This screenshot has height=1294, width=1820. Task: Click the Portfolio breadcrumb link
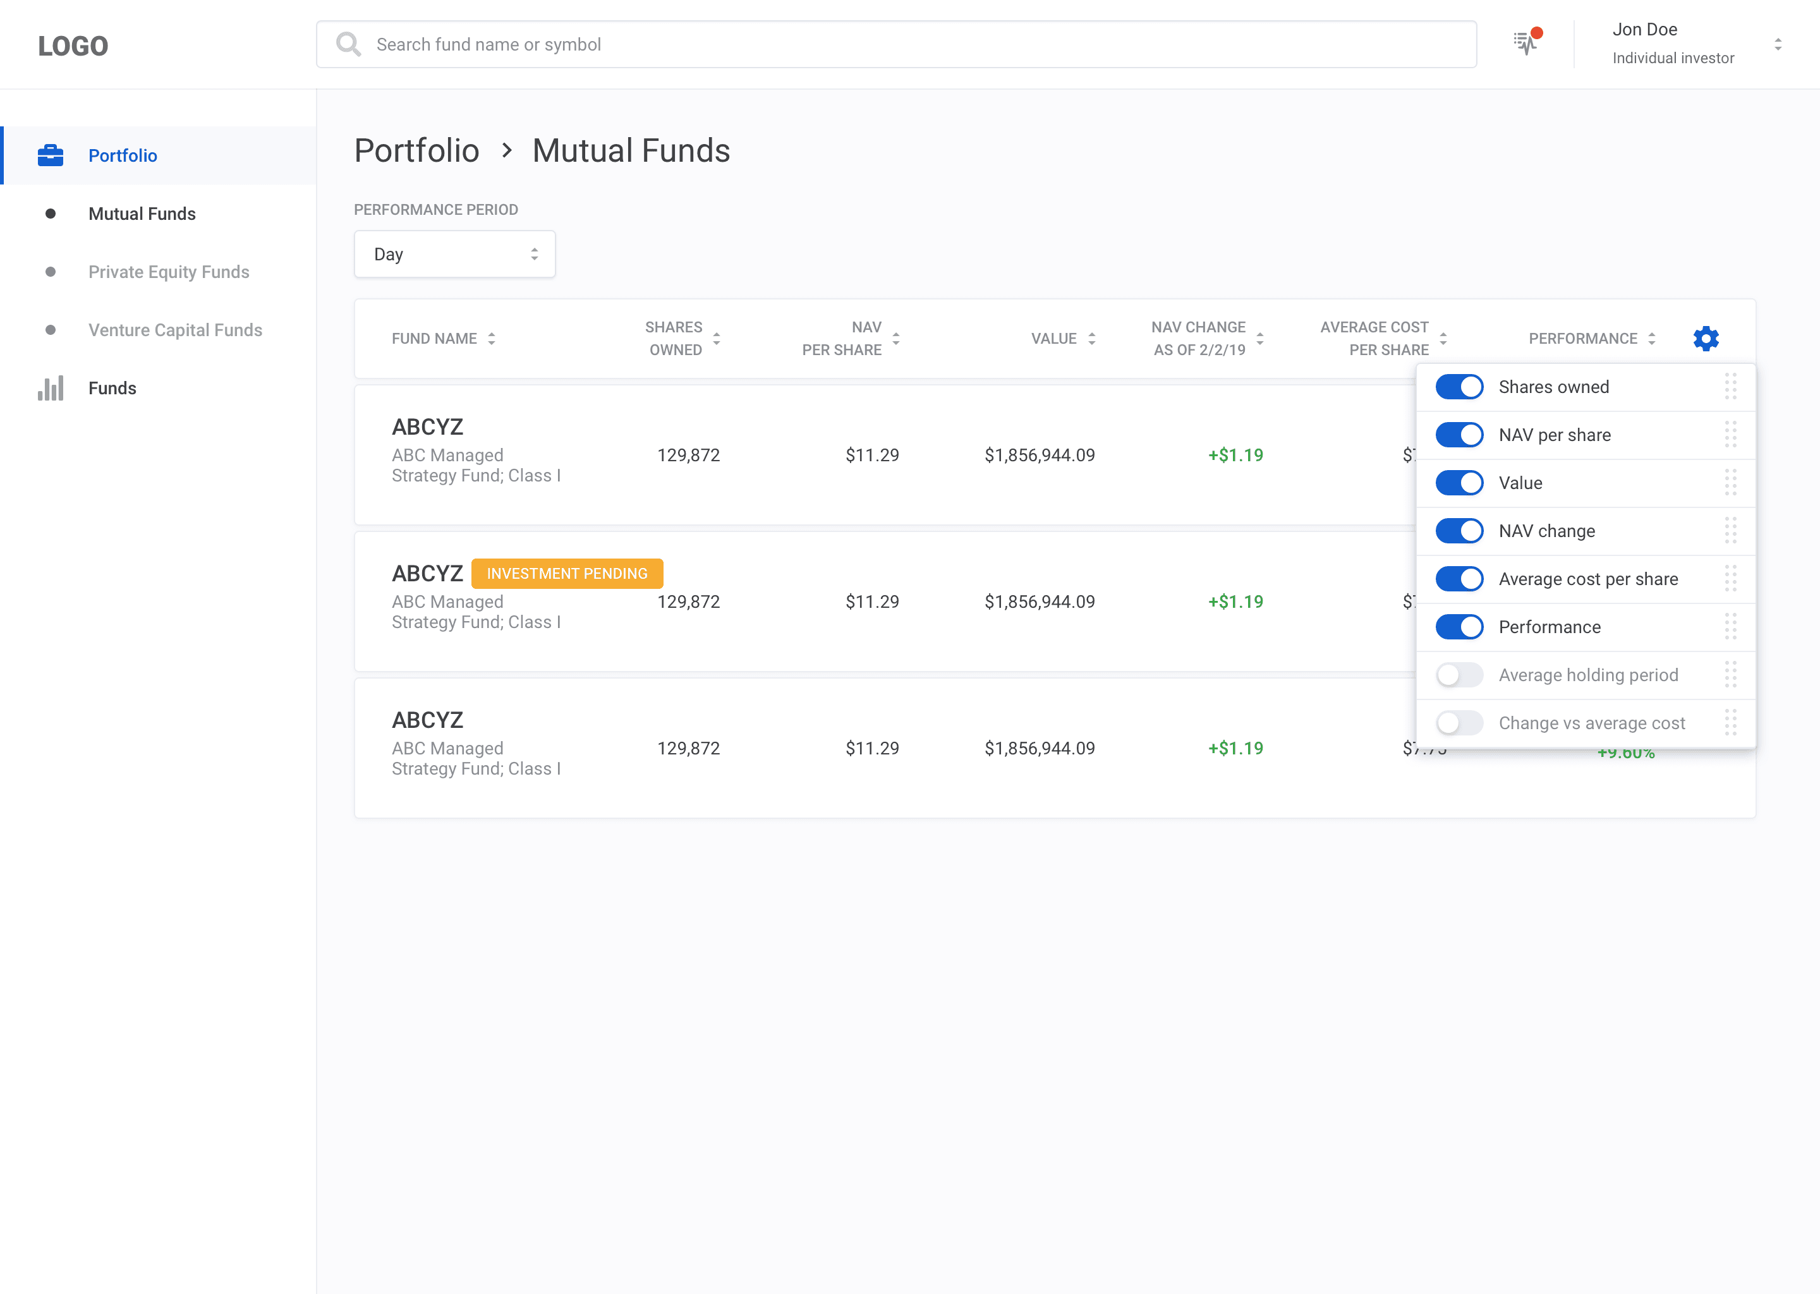[x=416, y=150]
